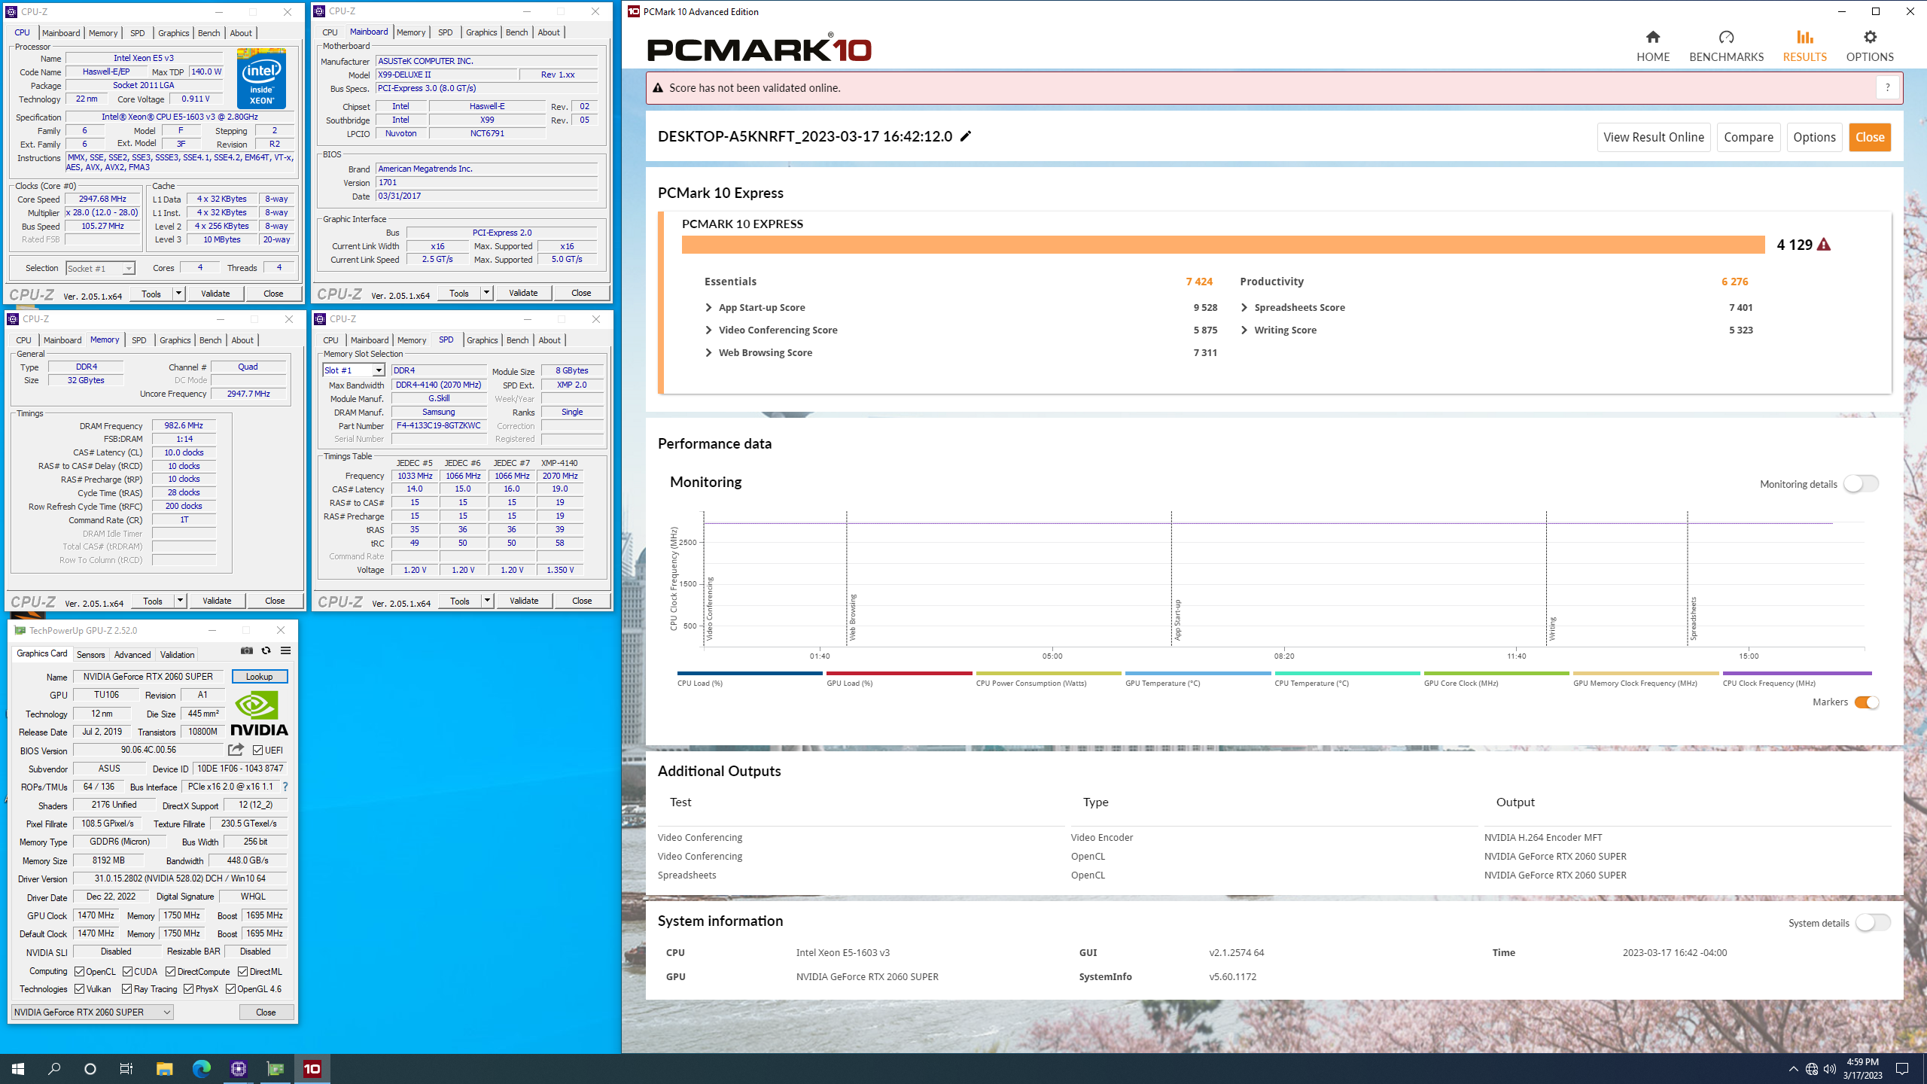Image resolution: width=1927 pixels, height=1084 pixels.
Task: Edit result name with pencil icon
Action: [966, 136]
